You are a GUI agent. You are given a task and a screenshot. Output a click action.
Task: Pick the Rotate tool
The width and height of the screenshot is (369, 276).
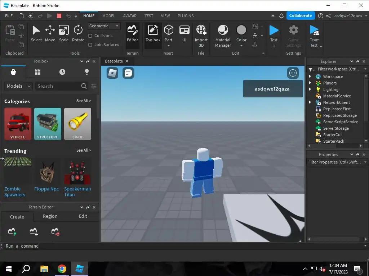point(78,34)
